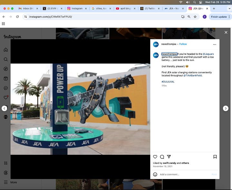Reload the Instagram page
This screenshot has width=232, height=190.
point(17,17)
